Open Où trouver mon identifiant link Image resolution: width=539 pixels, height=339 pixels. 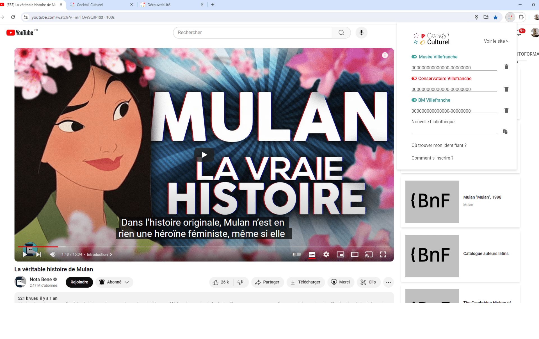click(439, 145)
